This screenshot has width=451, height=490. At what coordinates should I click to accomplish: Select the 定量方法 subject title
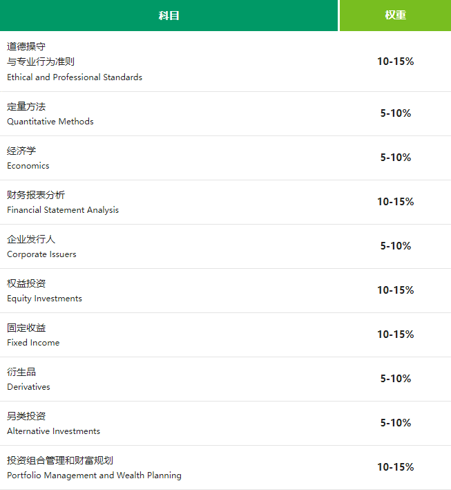pos(26,106)
